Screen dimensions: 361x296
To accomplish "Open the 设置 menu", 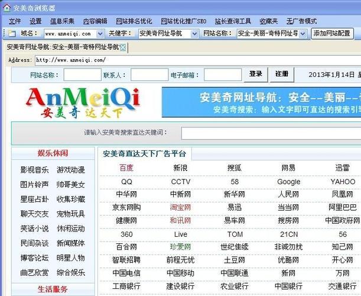I will (35, 21).
